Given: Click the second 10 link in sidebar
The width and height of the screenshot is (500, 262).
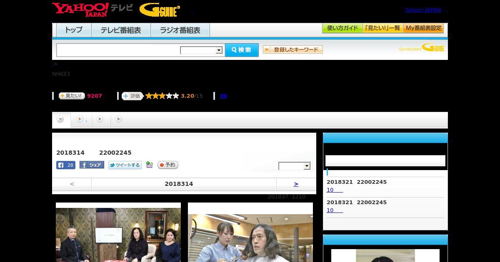Looking at the screenshot, I should click(335, 210).
